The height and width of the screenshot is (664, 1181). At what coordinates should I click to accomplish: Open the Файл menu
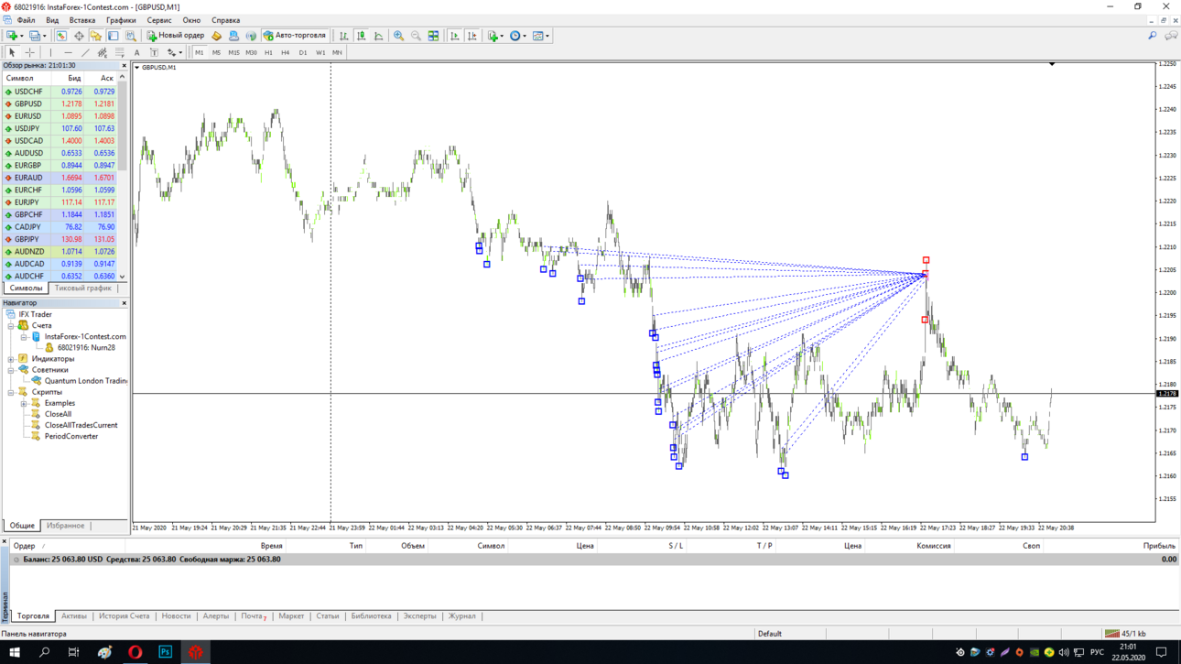26,20
